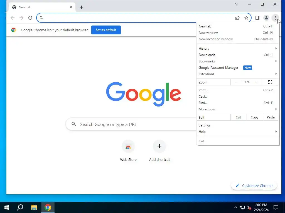Expand the Extensions submenu

[x=238, y=74]
